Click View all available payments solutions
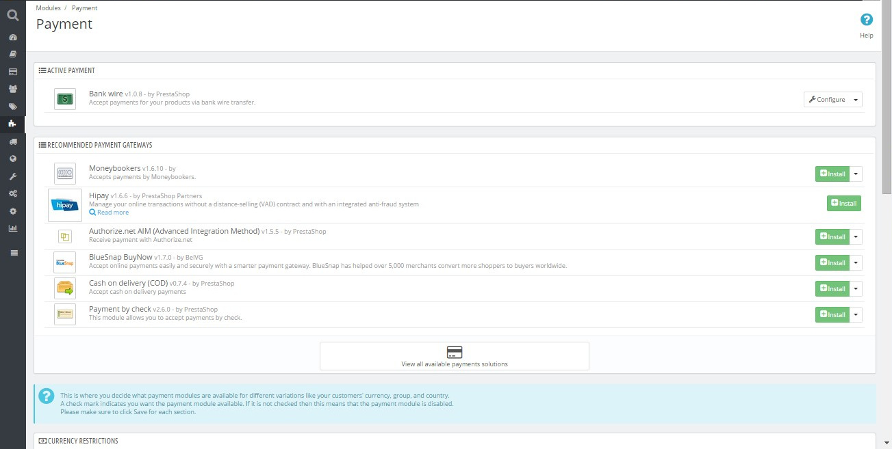 tap(455, 356)
